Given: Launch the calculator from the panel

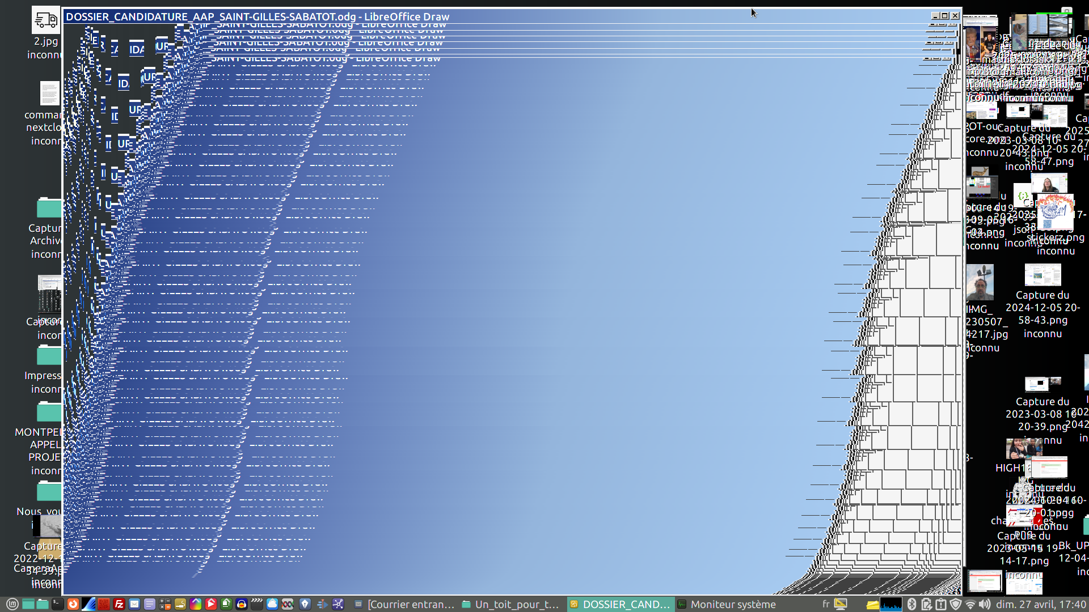Looking at the screenshot, I should 165,604.
